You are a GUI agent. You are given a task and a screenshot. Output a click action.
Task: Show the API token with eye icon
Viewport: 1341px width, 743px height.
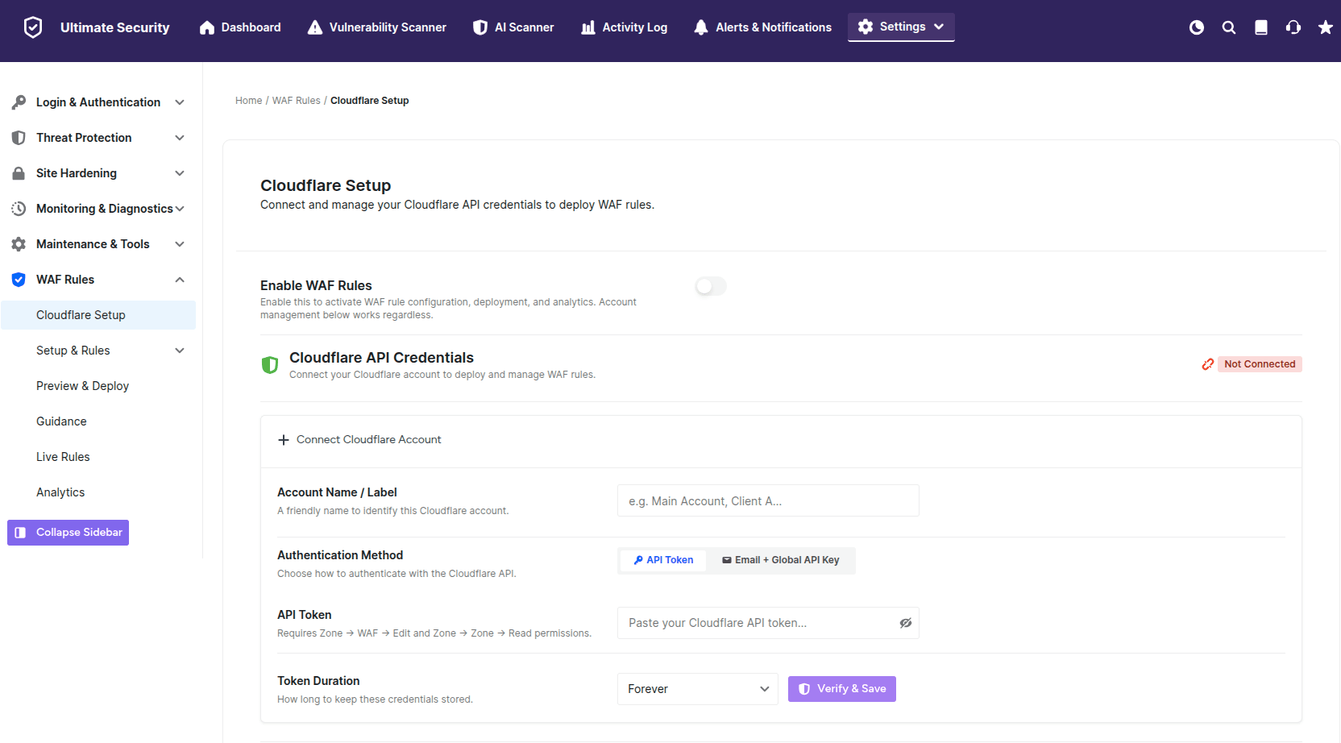pyautogui.click(x=906, y=623)
